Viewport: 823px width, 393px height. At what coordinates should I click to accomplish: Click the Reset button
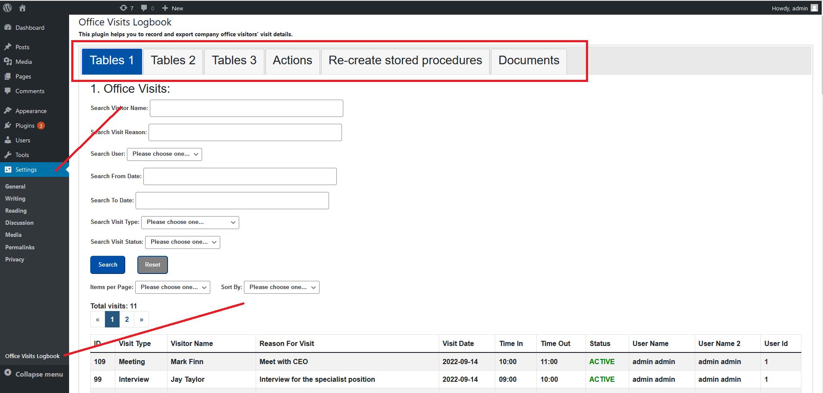[x=152, y=265]
